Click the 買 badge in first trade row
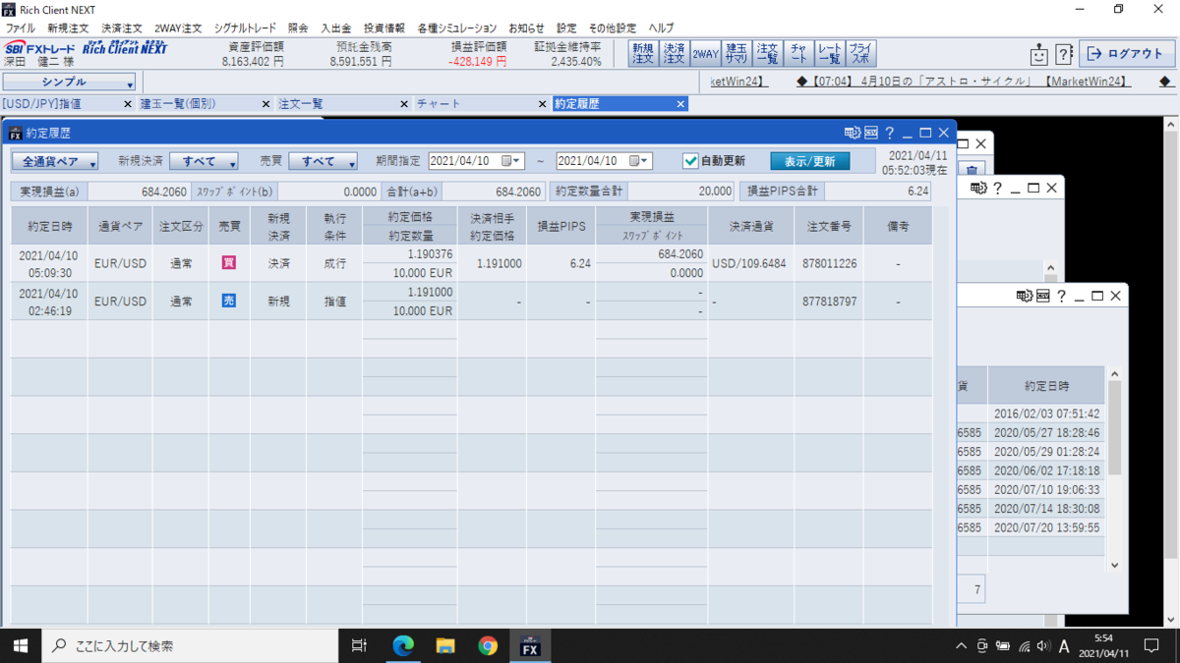The image size is (1180, 663). coord(229,263)
